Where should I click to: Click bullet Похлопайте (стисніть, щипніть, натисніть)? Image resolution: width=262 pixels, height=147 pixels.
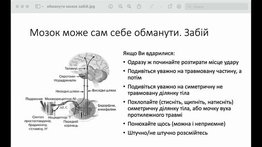[x=181, y=102]
